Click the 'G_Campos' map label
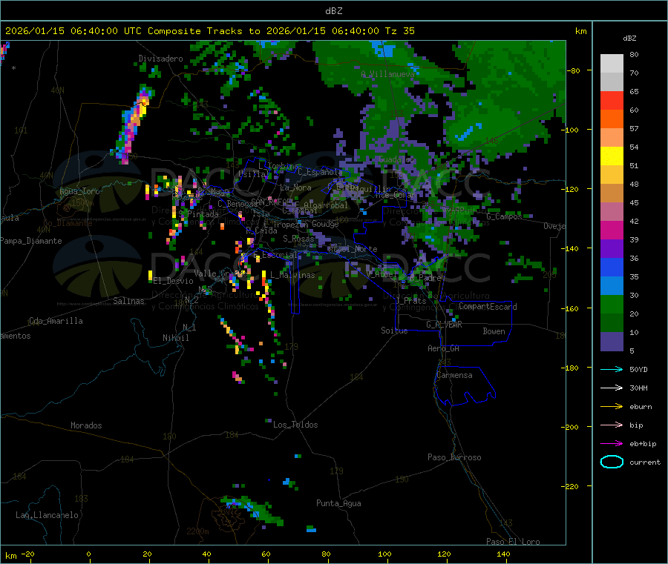668x564 pixels. point(504,216)
